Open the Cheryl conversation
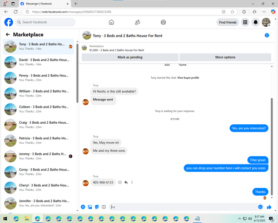This screenshot has height=223, width=278. point(38,187)
